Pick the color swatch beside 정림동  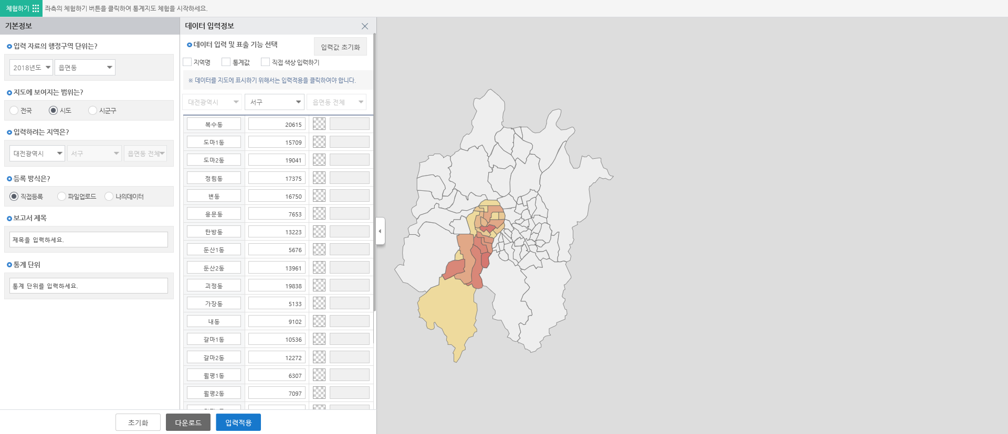pyautogui.click(x=319, y=178)
